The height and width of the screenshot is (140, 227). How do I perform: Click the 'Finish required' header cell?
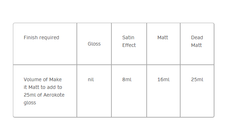(45, 44)
